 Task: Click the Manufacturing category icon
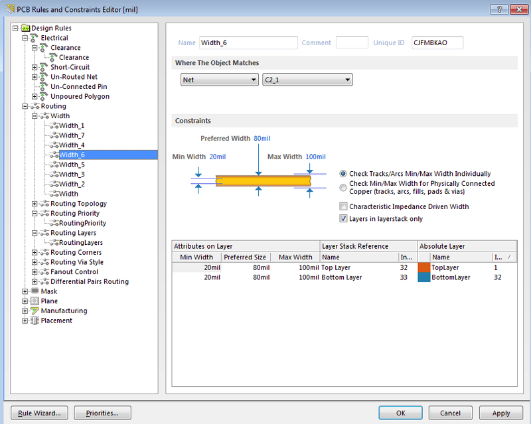(x=35, y=311)
